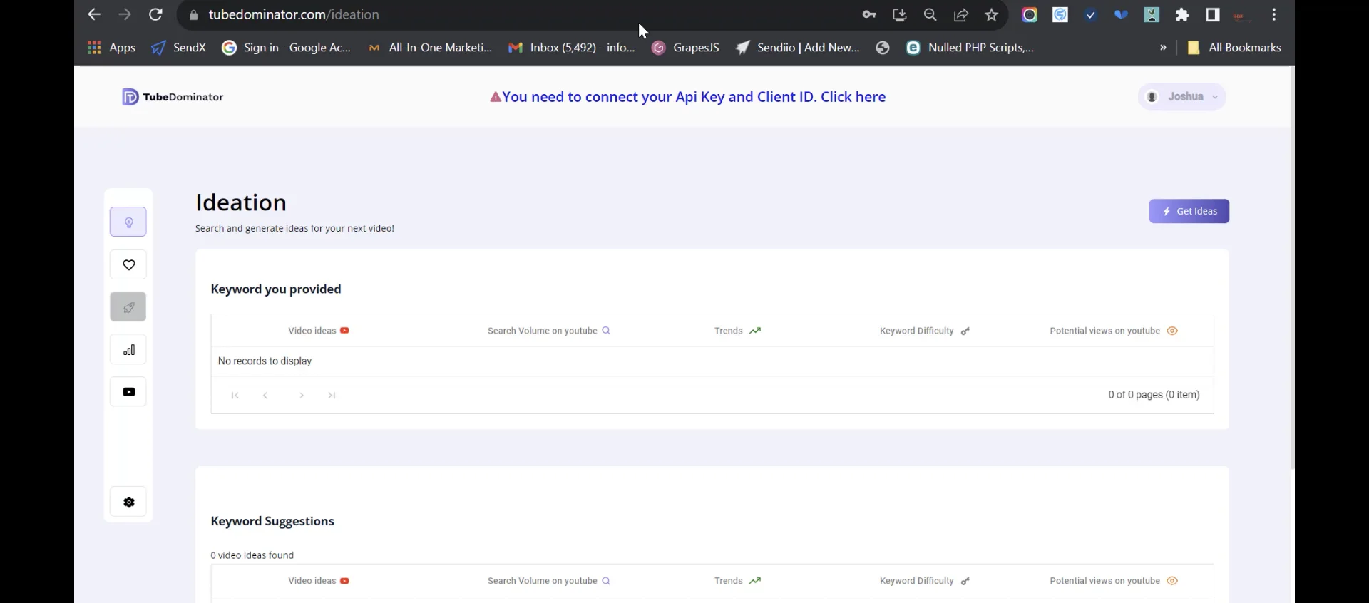
Task: Click the connect Api Key and Client ID link
Action: [687, 97]
